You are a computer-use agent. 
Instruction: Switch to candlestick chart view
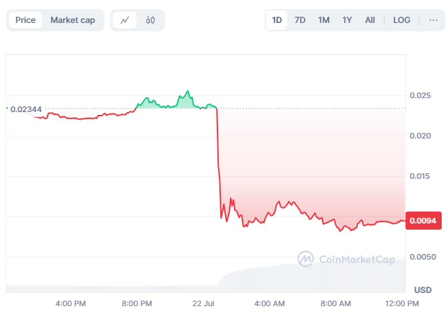pos(150,20)
